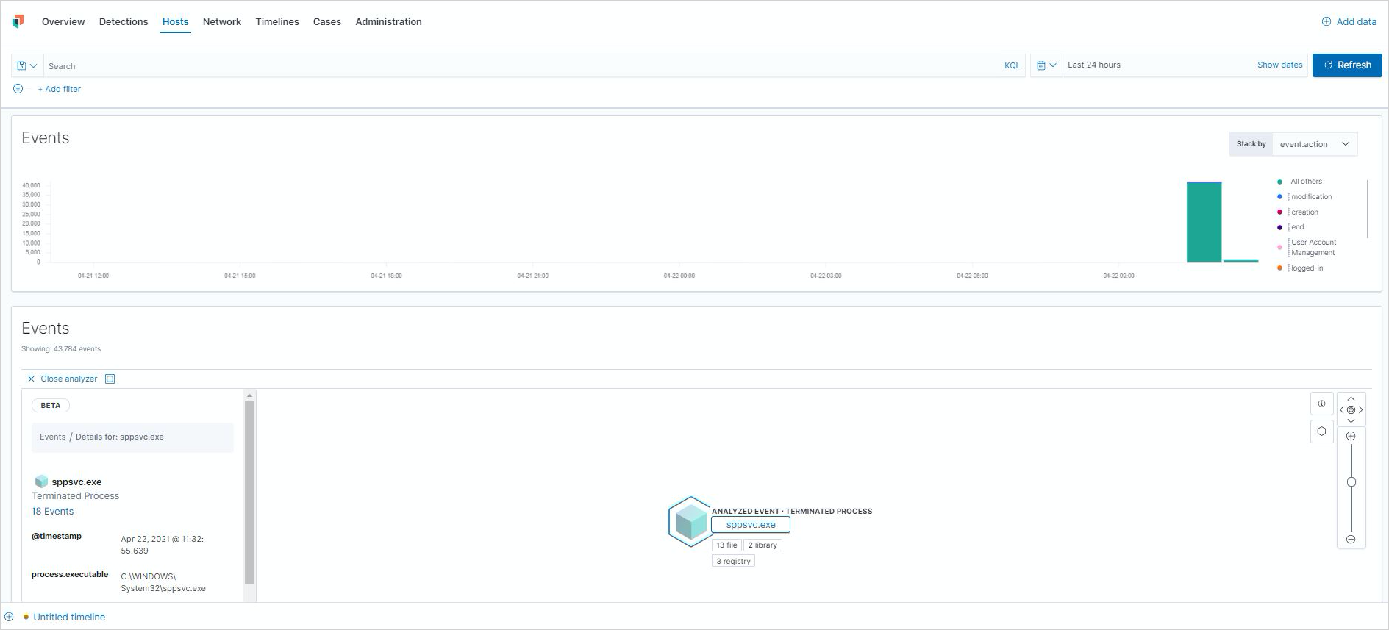Click the 18 Events link

pyautogui.click(x=52, y=512)
